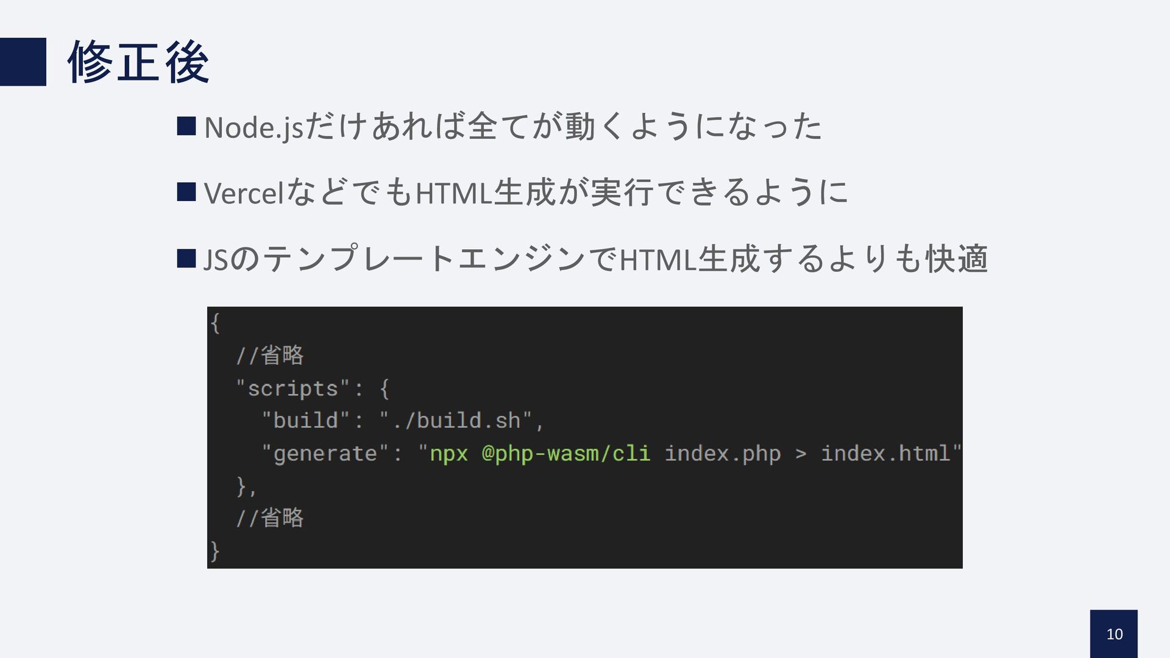1170x658 pixels.
Task: Click the second //省略 comment near the bottom
Action: tap(270, 518)
